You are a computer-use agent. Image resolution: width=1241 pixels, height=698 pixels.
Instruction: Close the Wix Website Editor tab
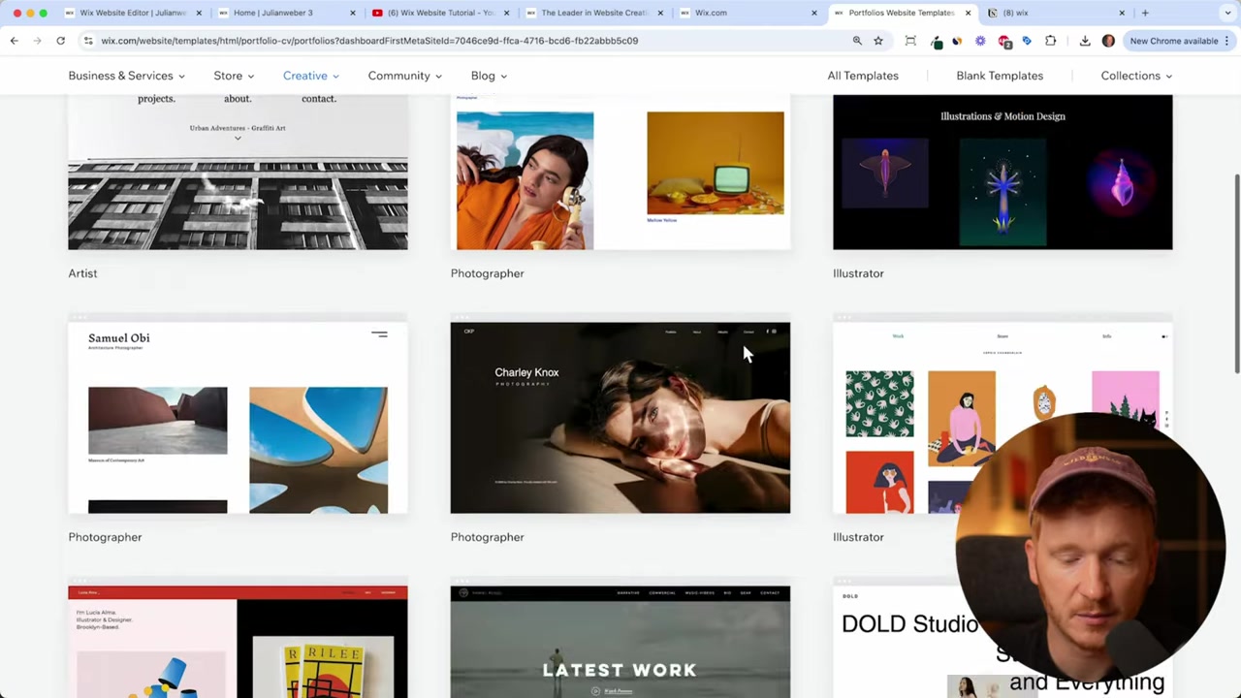(x=199, y=13)
